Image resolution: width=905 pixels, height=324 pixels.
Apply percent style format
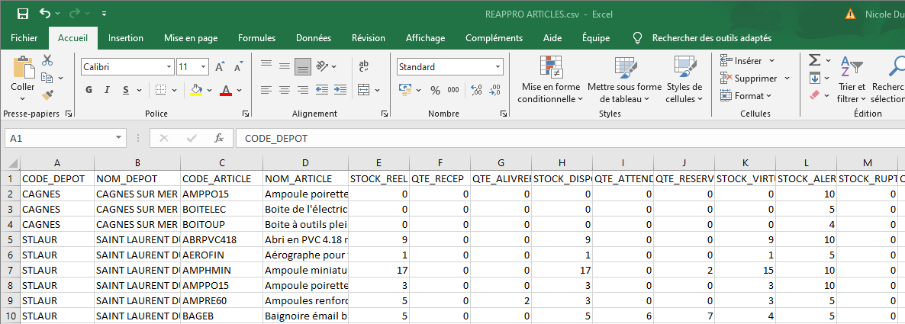435,91
